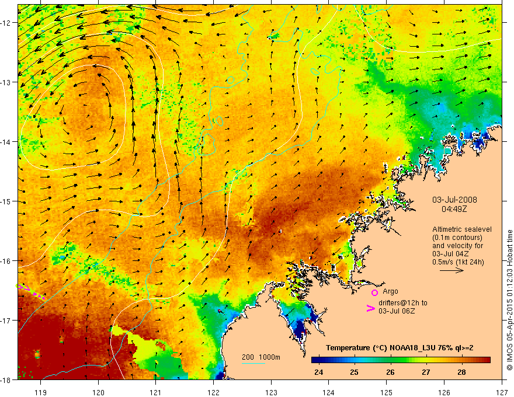
Task: Click the latitude axis label '-16'
Action: (6, 261)
